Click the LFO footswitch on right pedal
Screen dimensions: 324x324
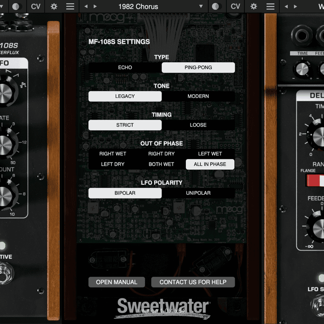coord(318,305)
